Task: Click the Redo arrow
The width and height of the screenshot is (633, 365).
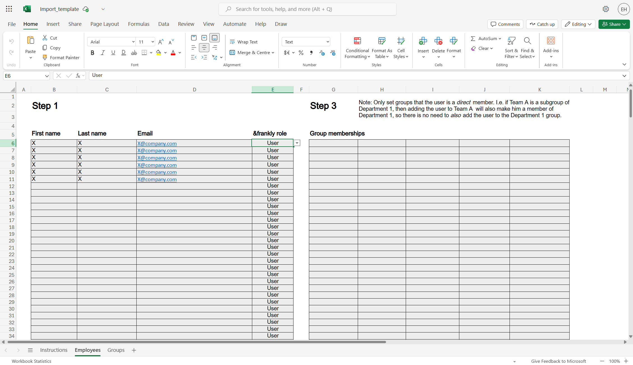Action: 12,52
